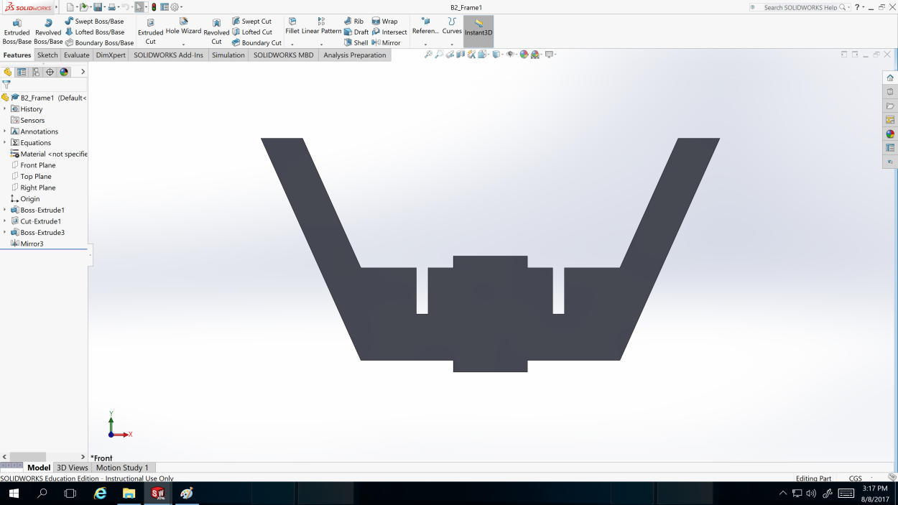Choose Boundary Boss/Base feature
Image resolution: width=898 pixels, height=505 pixels.
(99, 43)
